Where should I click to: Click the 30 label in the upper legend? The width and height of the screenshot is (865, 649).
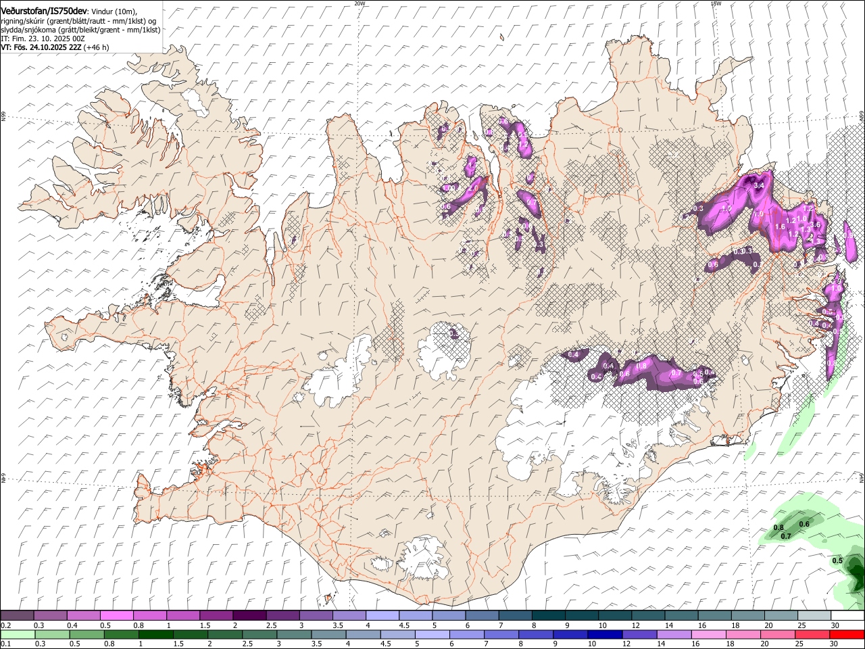(835, 625)
